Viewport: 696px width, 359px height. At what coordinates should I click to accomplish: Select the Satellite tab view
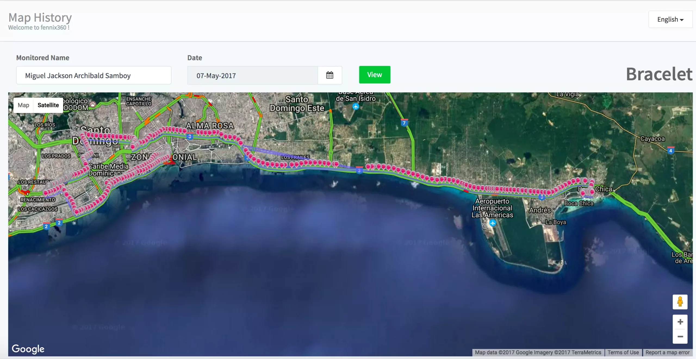point(48,105)
